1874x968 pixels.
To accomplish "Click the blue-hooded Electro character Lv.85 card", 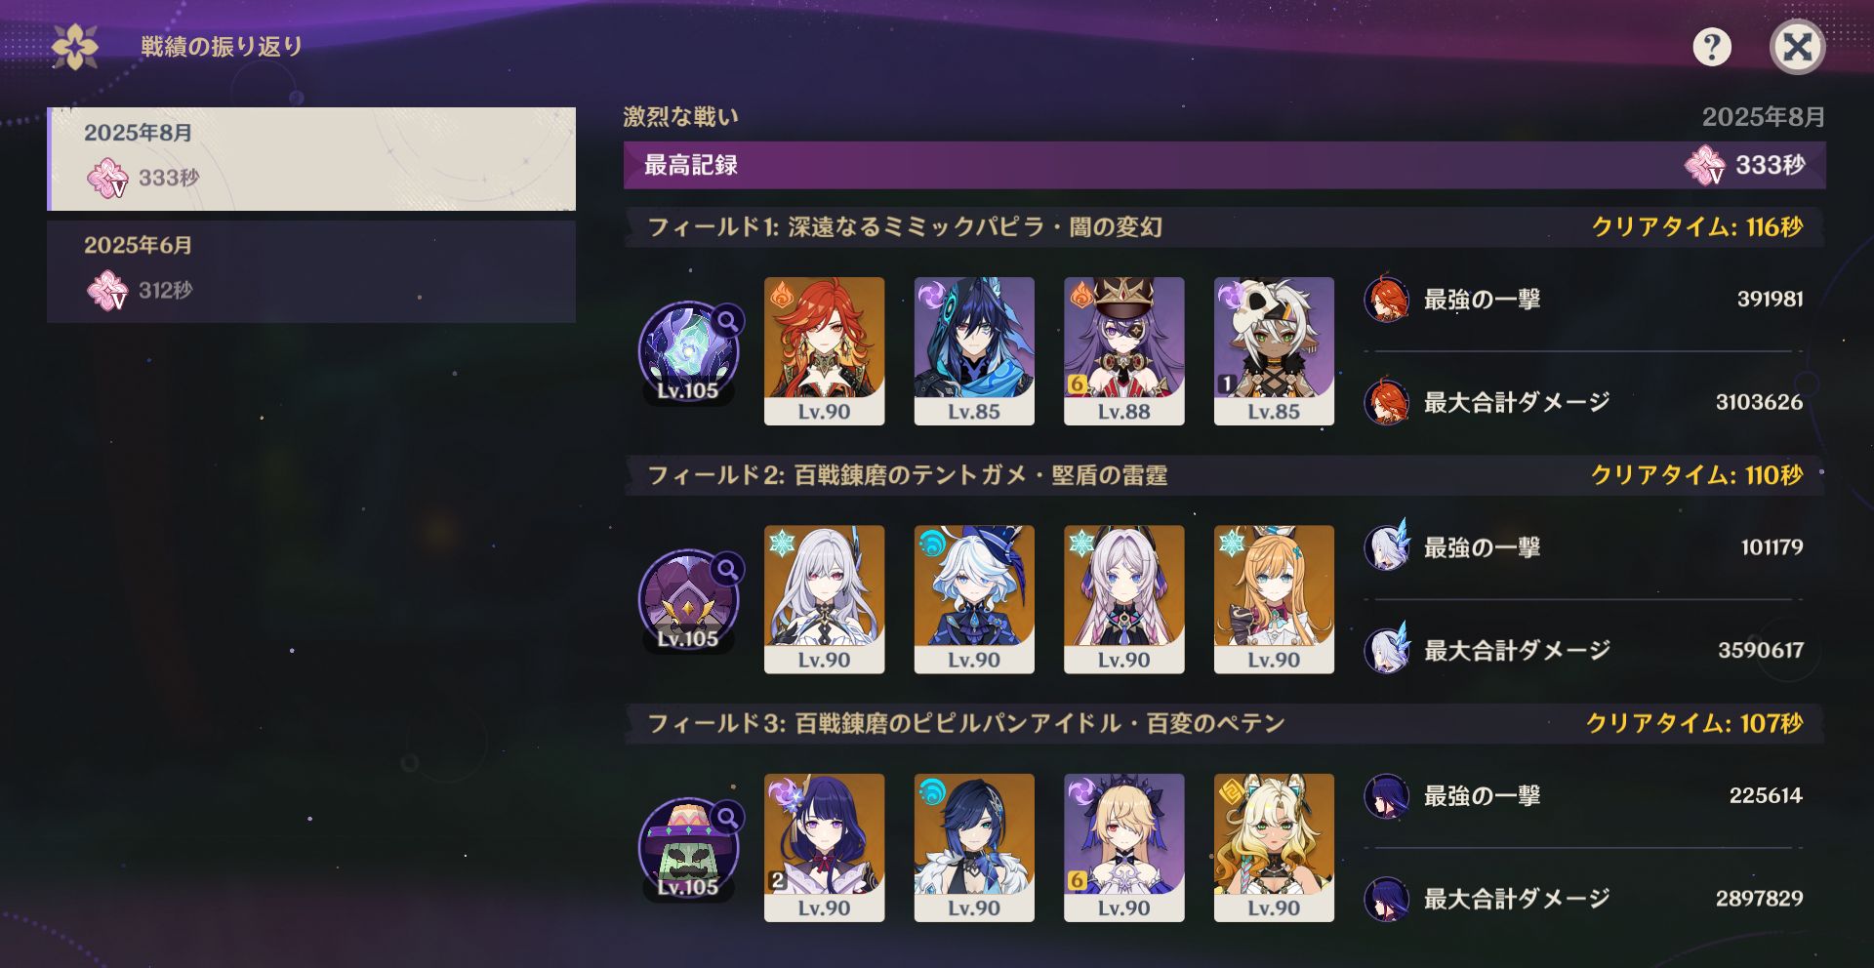I will coord(974,351).
